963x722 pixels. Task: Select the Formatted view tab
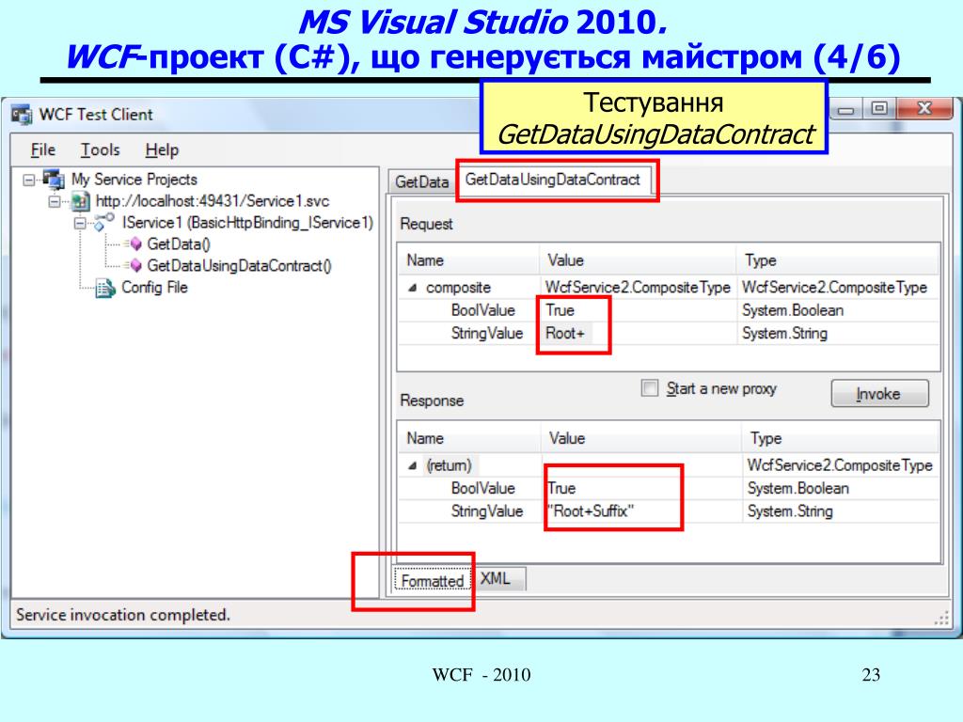pyautogui.click(x=433, y=580)
